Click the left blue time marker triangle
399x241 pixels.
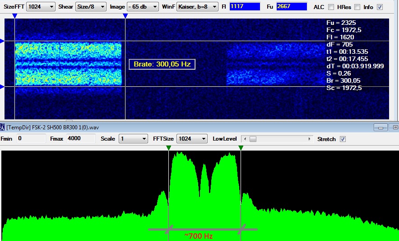[15, 16]
